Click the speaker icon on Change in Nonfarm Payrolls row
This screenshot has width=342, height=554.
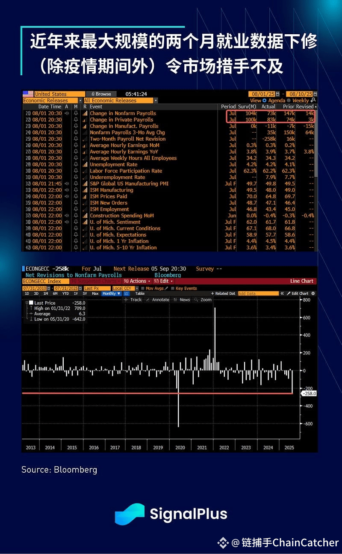coord(67,113)
